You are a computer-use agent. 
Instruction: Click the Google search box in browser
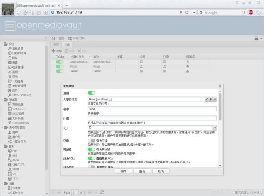pyautogui.click(x=222, y=13)
